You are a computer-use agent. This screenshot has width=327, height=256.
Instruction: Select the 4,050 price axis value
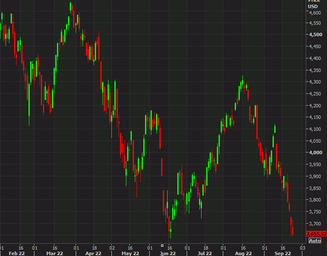point(315,141)
